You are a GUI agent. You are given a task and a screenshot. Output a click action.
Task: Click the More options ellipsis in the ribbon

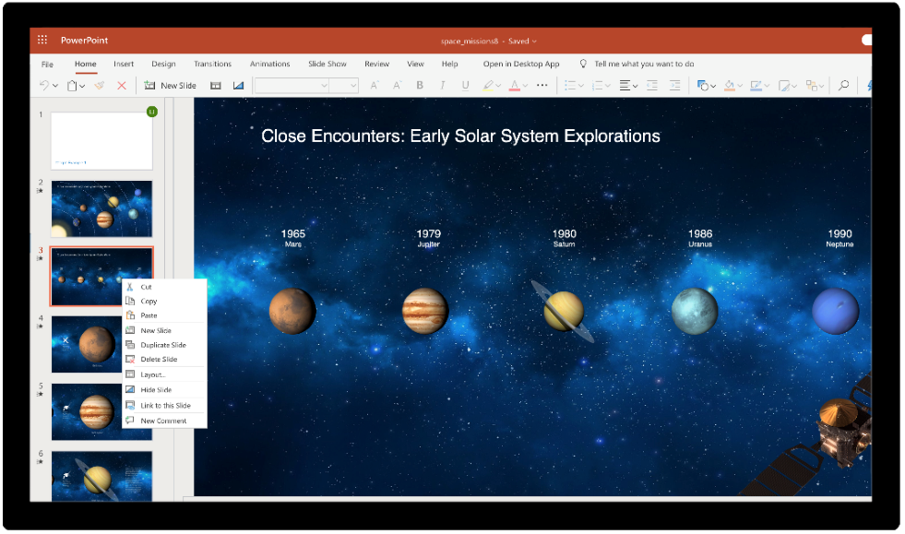click(x=542, y=85)
